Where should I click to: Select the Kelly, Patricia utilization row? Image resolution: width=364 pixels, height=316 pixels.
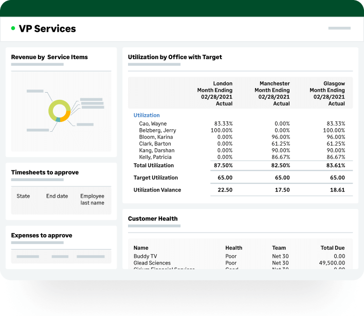coord(155,157)
